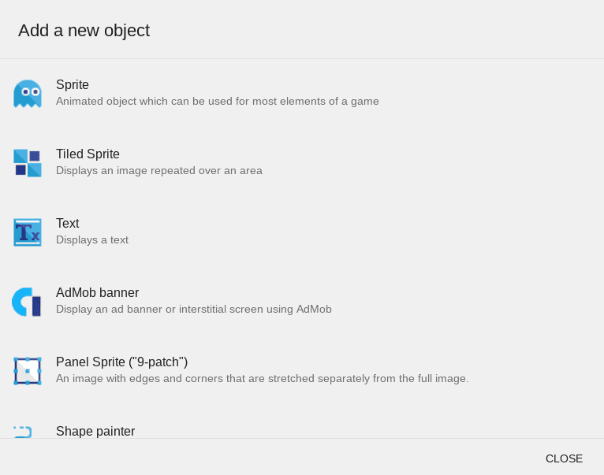
Task: Click the 'Displays a text' description
Action: pos(92,240)
